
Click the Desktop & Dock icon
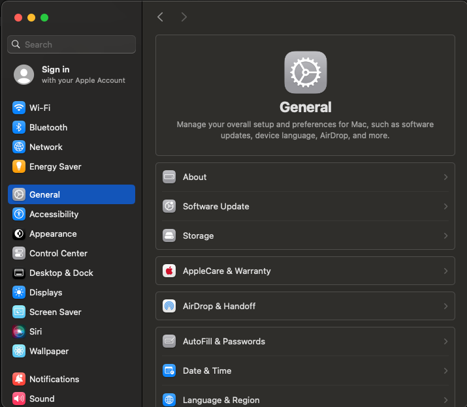click(x=19, y=273)
